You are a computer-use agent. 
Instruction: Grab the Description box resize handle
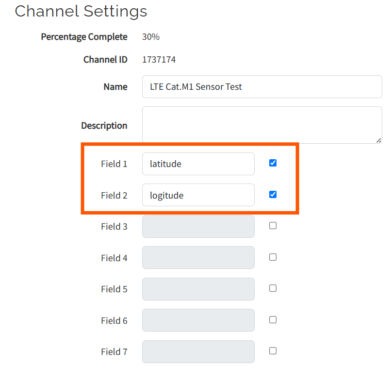(x=379, y=140)
